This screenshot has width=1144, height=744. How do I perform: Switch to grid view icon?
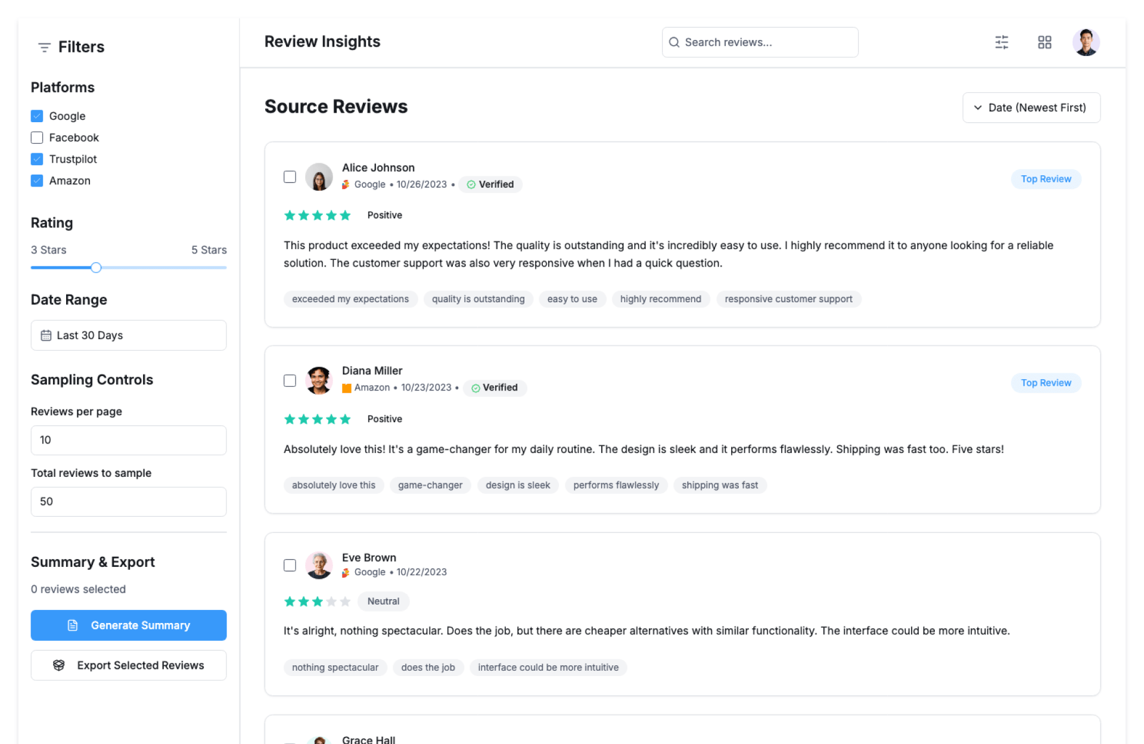[1044, 42]
